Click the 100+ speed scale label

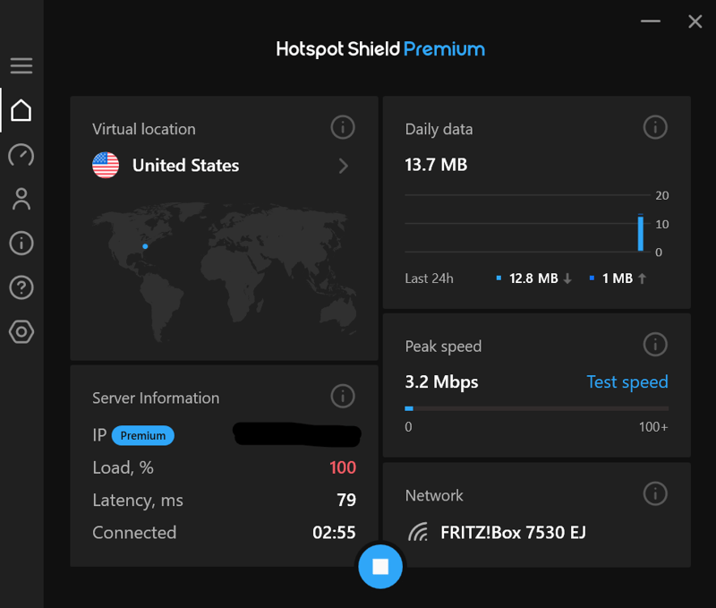653,427
